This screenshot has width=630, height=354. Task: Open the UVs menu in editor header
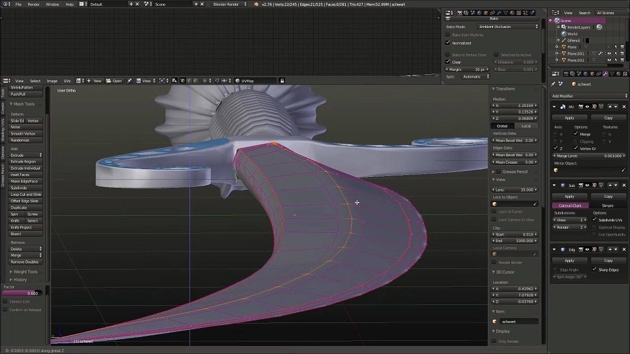click(x=67, y=81)
